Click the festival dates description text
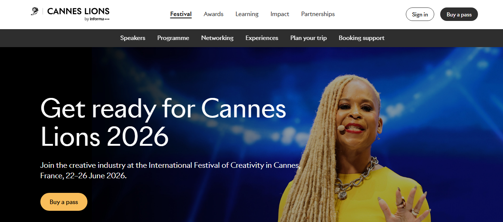The width and height of the screenshot is (503, 222). pos(169,170)
